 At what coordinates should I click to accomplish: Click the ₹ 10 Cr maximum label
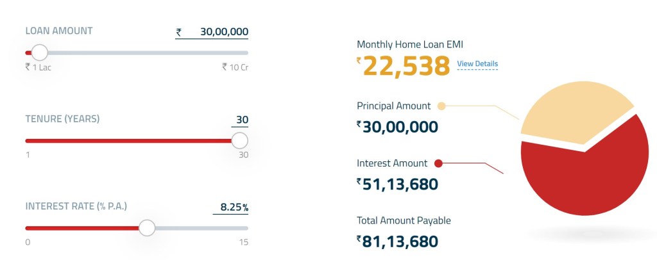235,67
